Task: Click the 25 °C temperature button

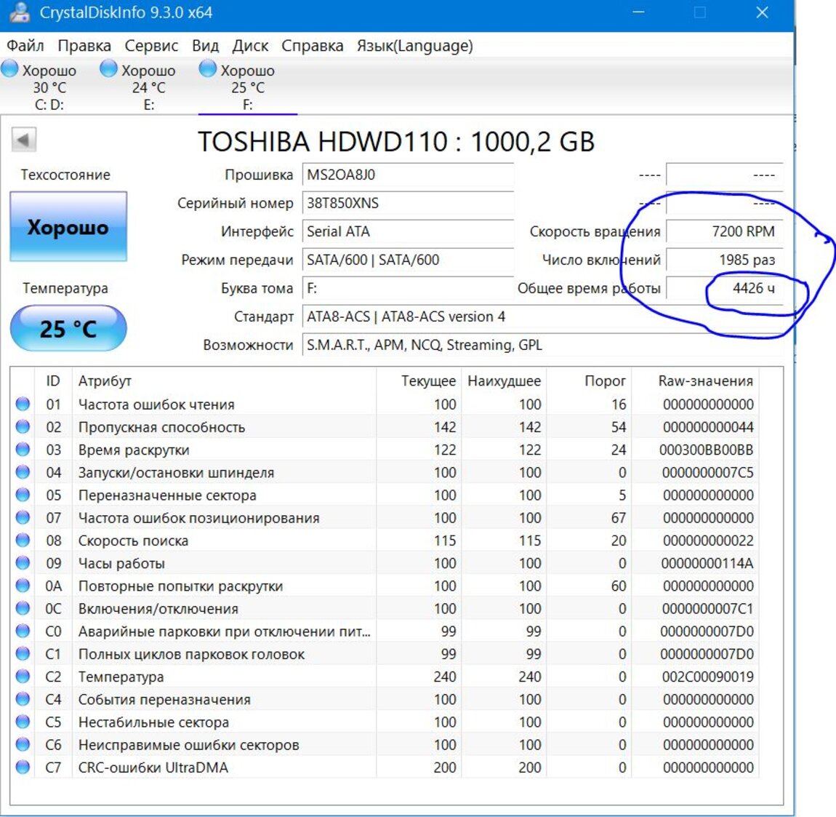Action: (68, 329)
